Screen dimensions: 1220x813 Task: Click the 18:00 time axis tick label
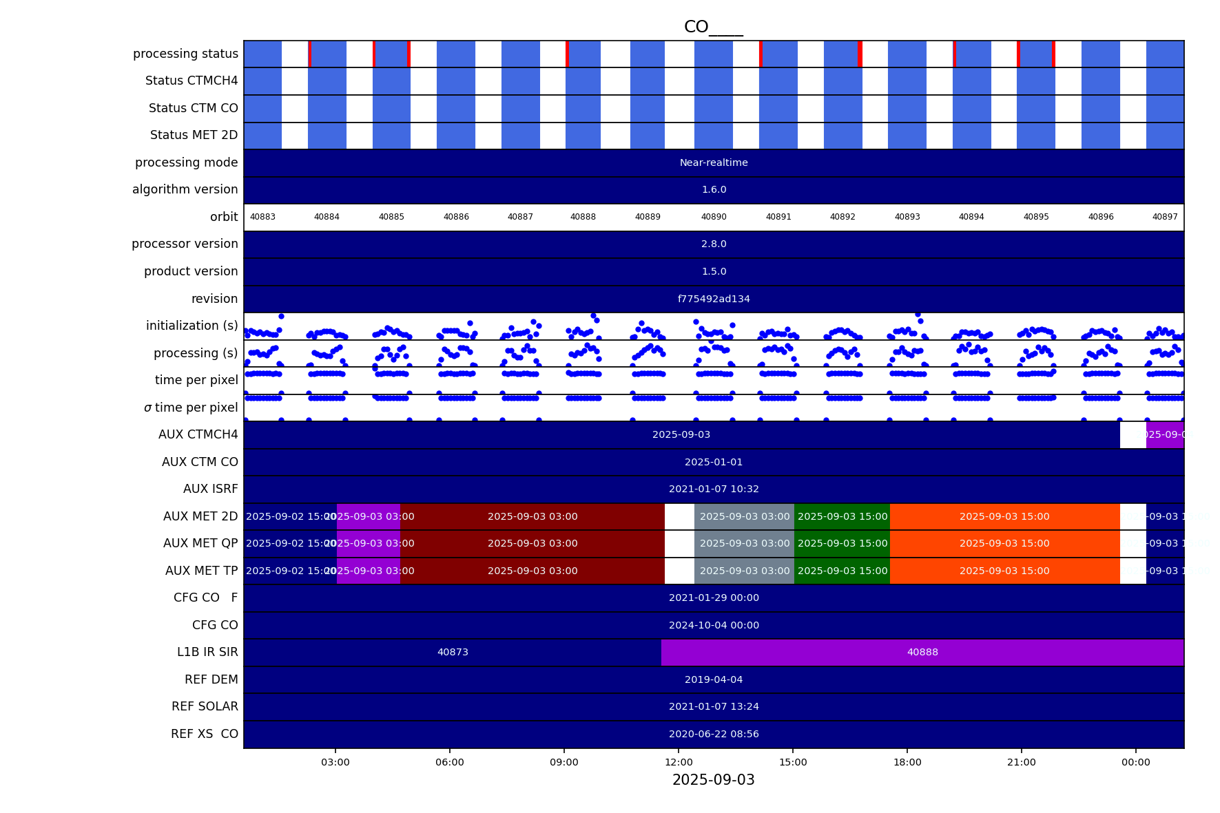click(907, 762)
